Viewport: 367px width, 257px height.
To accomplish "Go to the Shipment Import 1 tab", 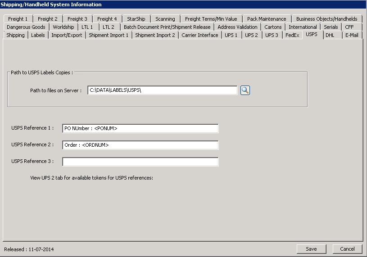I will click(109, 35).
